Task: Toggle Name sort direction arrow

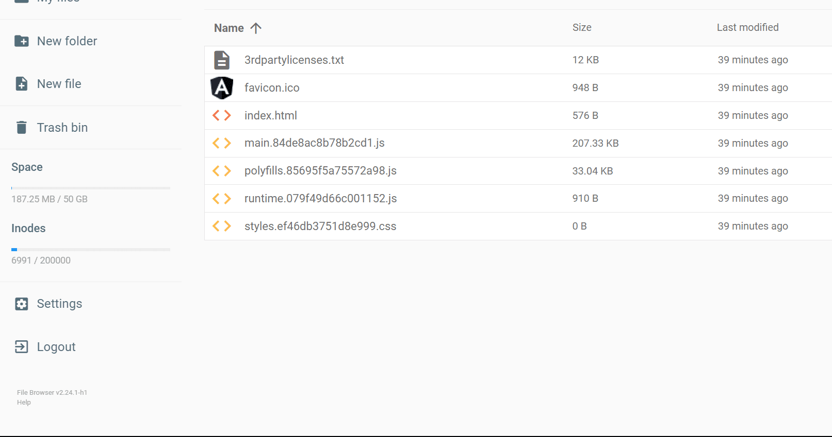Action: pyautogui.click(x=256, y=28)
